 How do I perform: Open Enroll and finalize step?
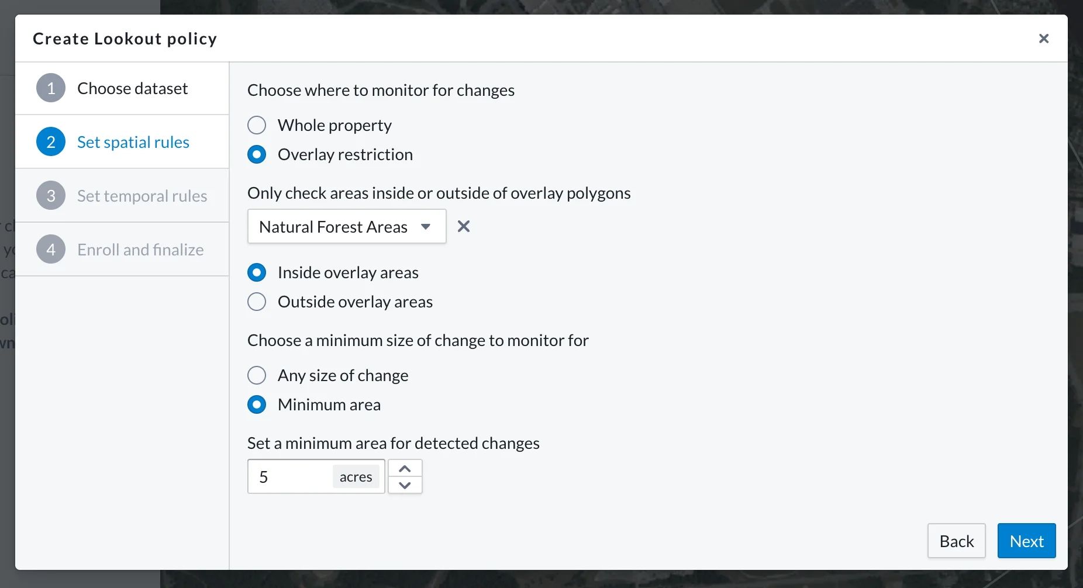tap(122, 250)
